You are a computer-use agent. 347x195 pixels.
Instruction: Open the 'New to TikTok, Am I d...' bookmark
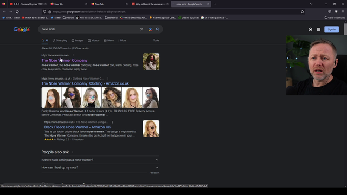pos(89,18)
